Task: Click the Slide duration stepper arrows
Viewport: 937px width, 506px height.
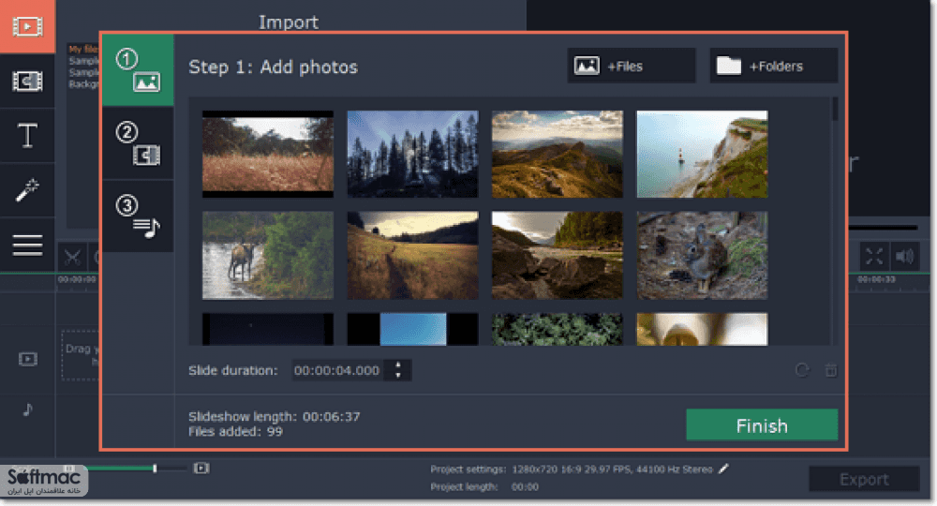Action: [398, 370]
